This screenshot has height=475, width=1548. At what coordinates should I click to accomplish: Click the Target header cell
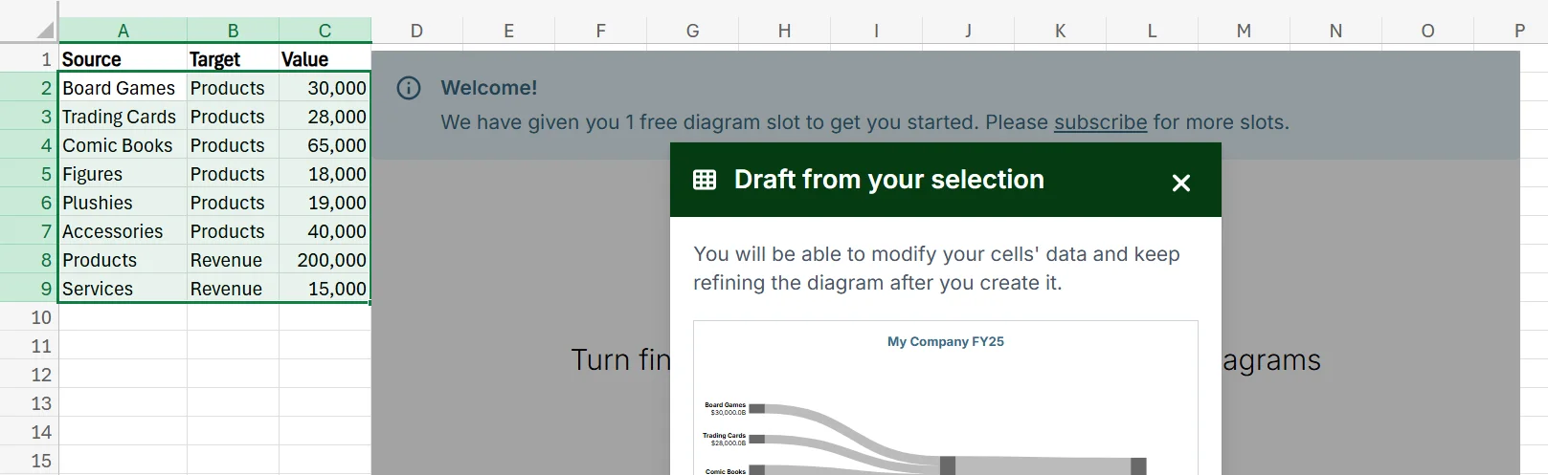pos(233,59)
